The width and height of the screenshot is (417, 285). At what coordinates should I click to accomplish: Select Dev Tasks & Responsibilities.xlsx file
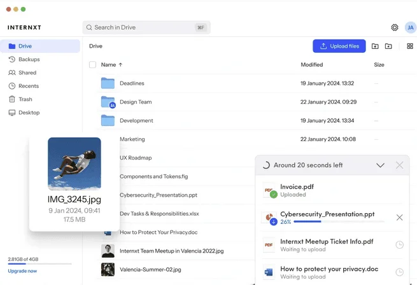[x=159, y=214]
